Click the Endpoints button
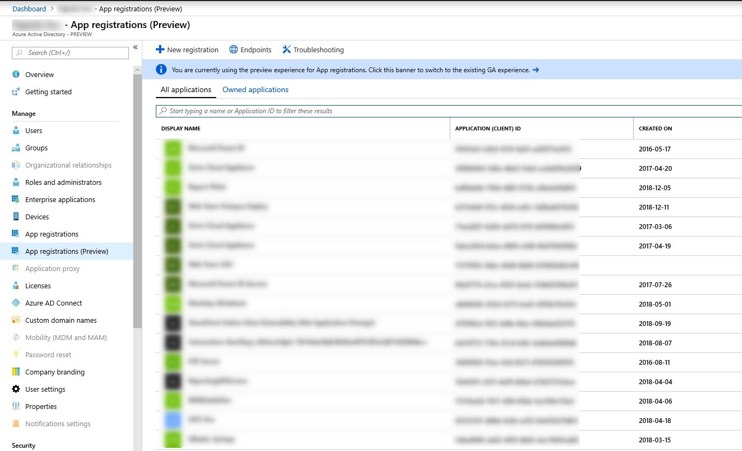The width and height of the screenshot is (742, 451). coord(250,50)
